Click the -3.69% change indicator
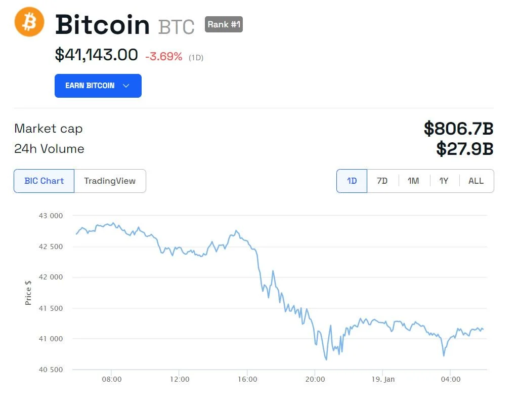This screenshot has height=405, width=518. 163,57
